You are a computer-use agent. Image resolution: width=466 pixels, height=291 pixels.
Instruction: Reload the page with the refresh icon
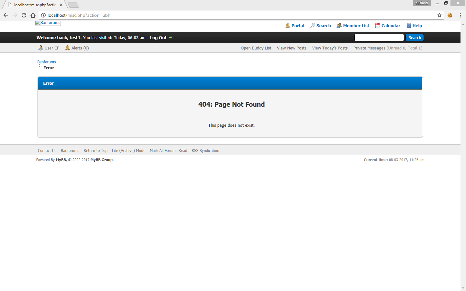[24, 15]
